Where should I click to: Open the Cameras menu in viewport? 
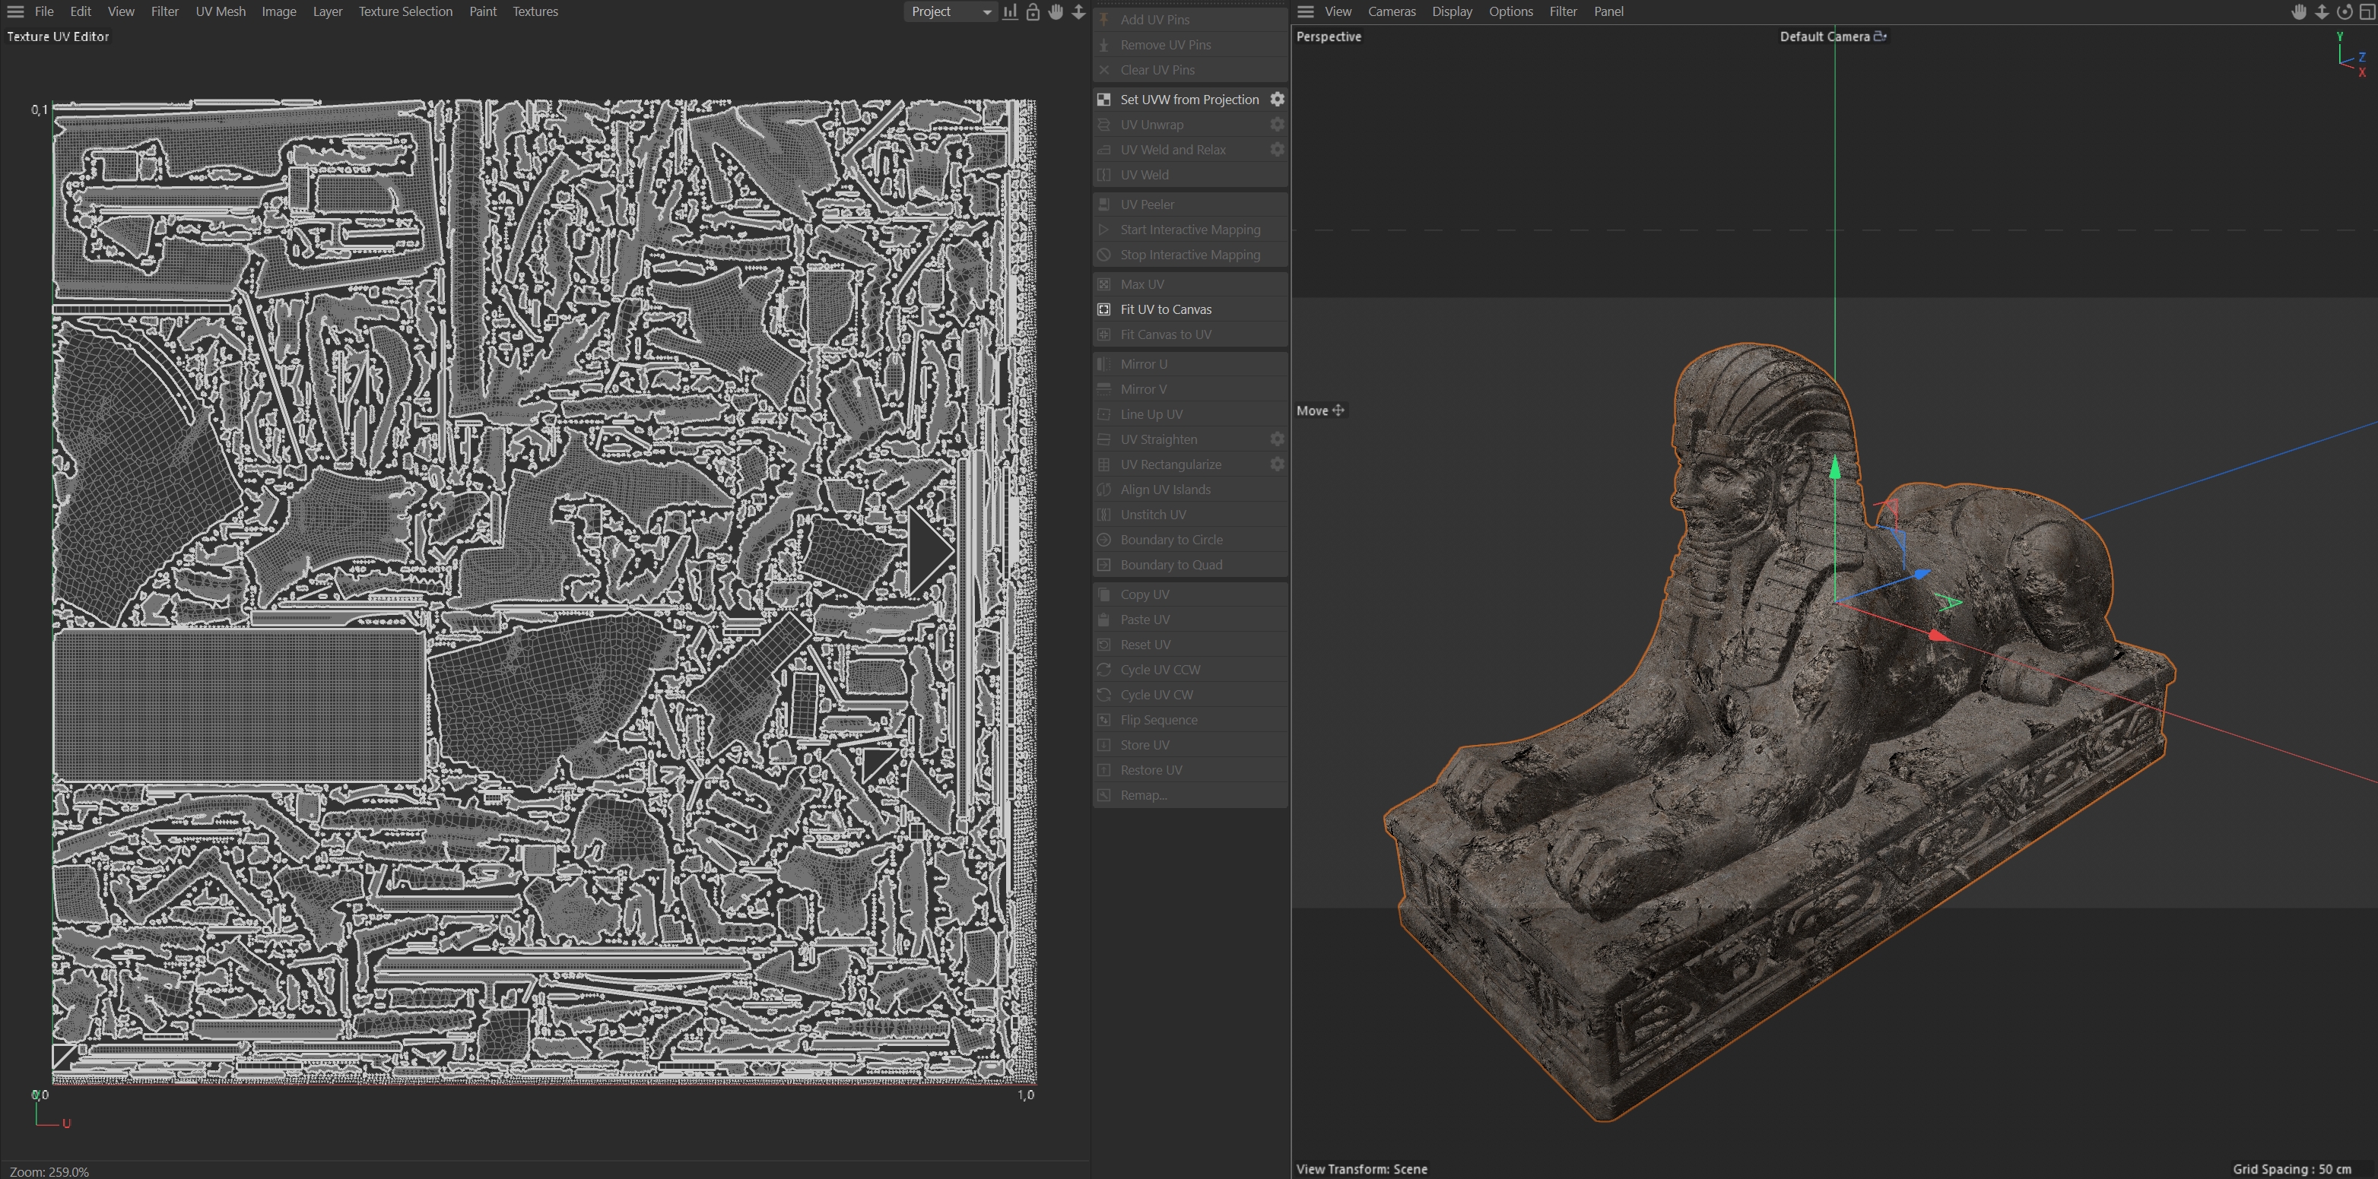1391,12
